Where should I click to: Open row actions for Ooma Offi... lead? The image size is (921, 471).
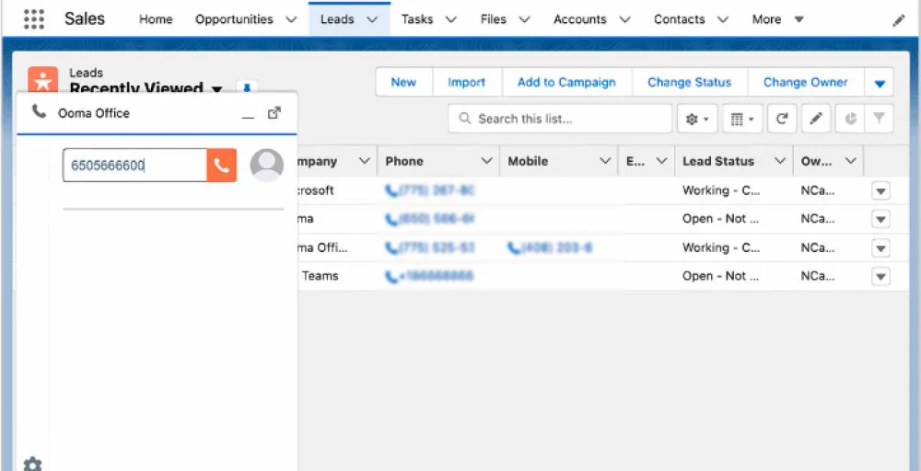[x=880, y=247]
